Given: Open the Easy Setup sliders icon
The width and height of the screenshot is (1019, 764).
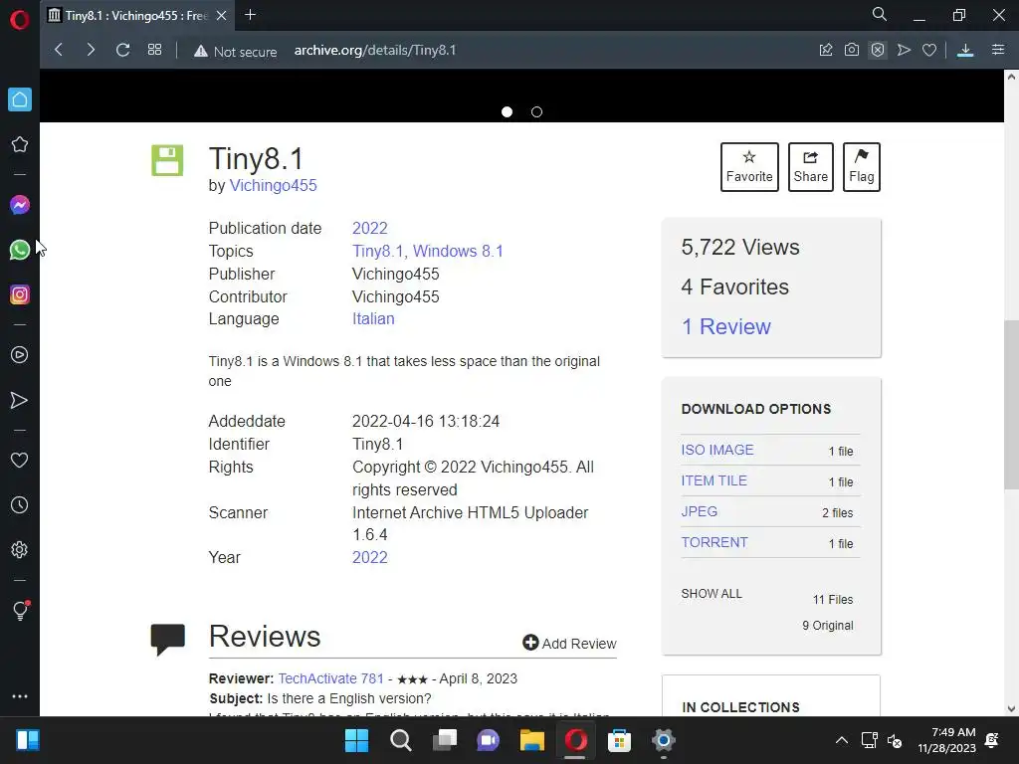Looking at the screenshot, I should 998,50.
